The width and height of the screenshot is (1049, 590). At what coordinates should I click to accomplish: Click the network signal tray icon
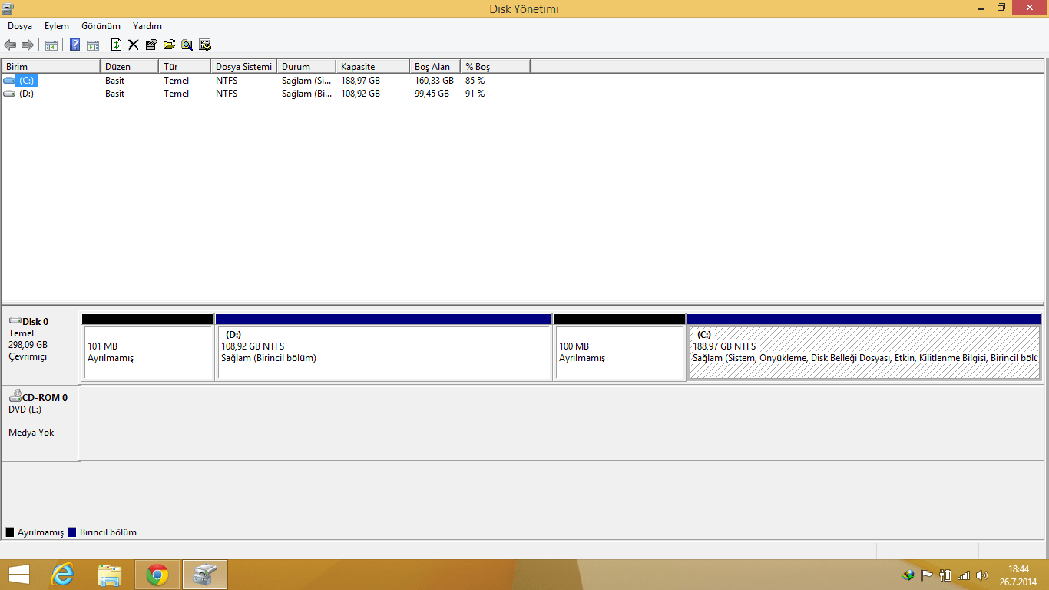(x=964, y=575)
